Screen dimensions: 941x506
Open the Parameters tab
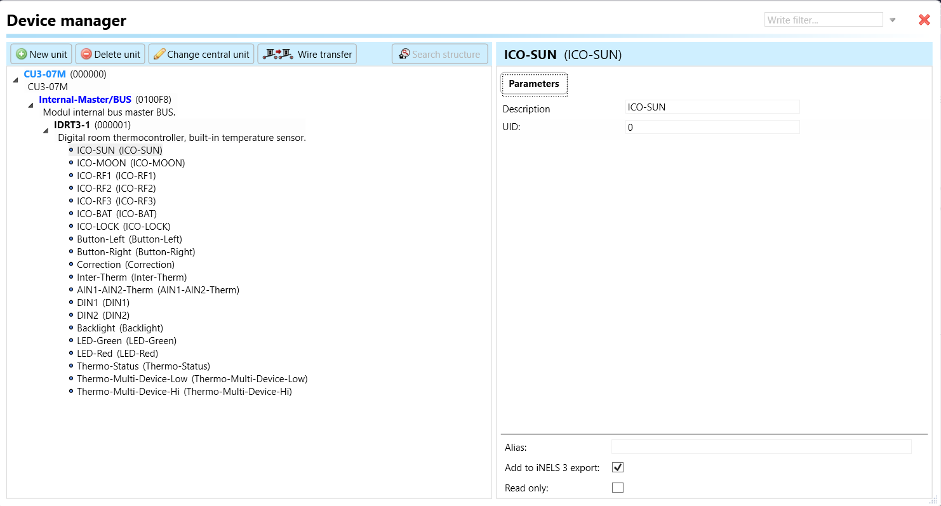pyautogui.click(x=534, y=84)
